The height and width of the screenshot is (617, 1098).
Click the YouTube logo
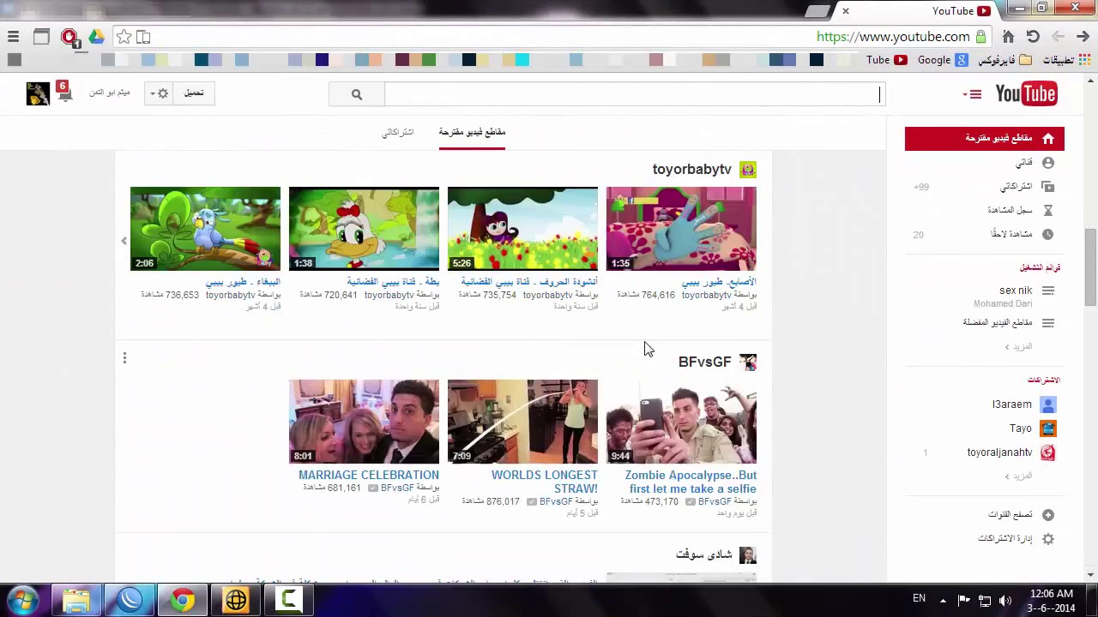pyautogui.click(x=1026, y=93)
